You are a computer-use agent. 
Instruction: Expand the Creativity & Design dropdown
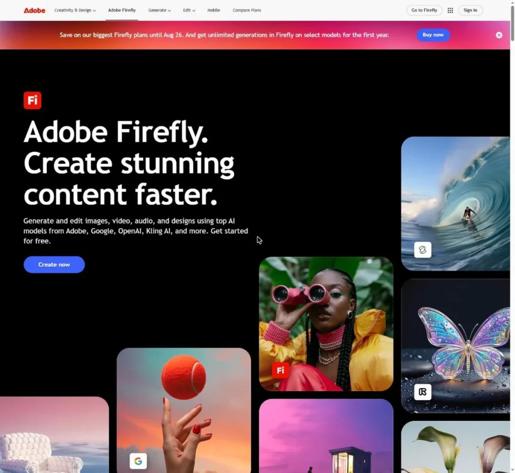click(x=75, y=11)
